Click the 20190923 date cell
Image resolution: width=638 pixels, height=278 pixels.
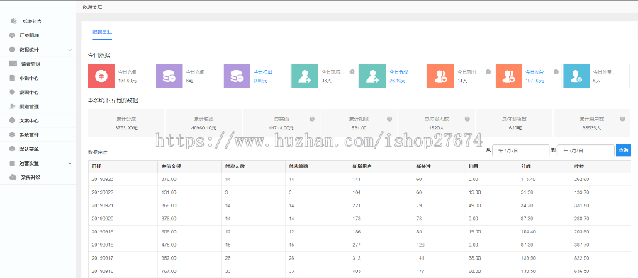click(102, 180)
